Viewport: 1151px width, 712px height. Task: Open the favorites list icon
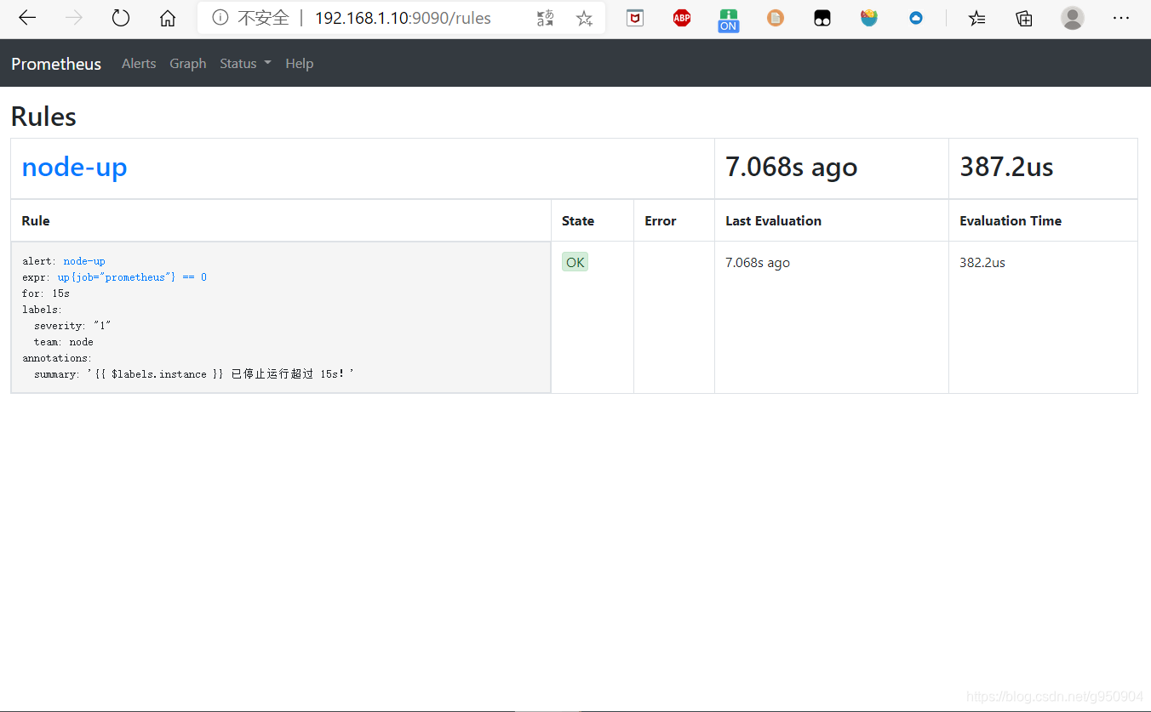(977, 18)
